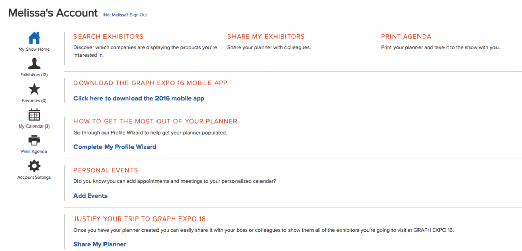Click 'Account Settings' sidebar label
Screen dimensions: 522x251
34,177
